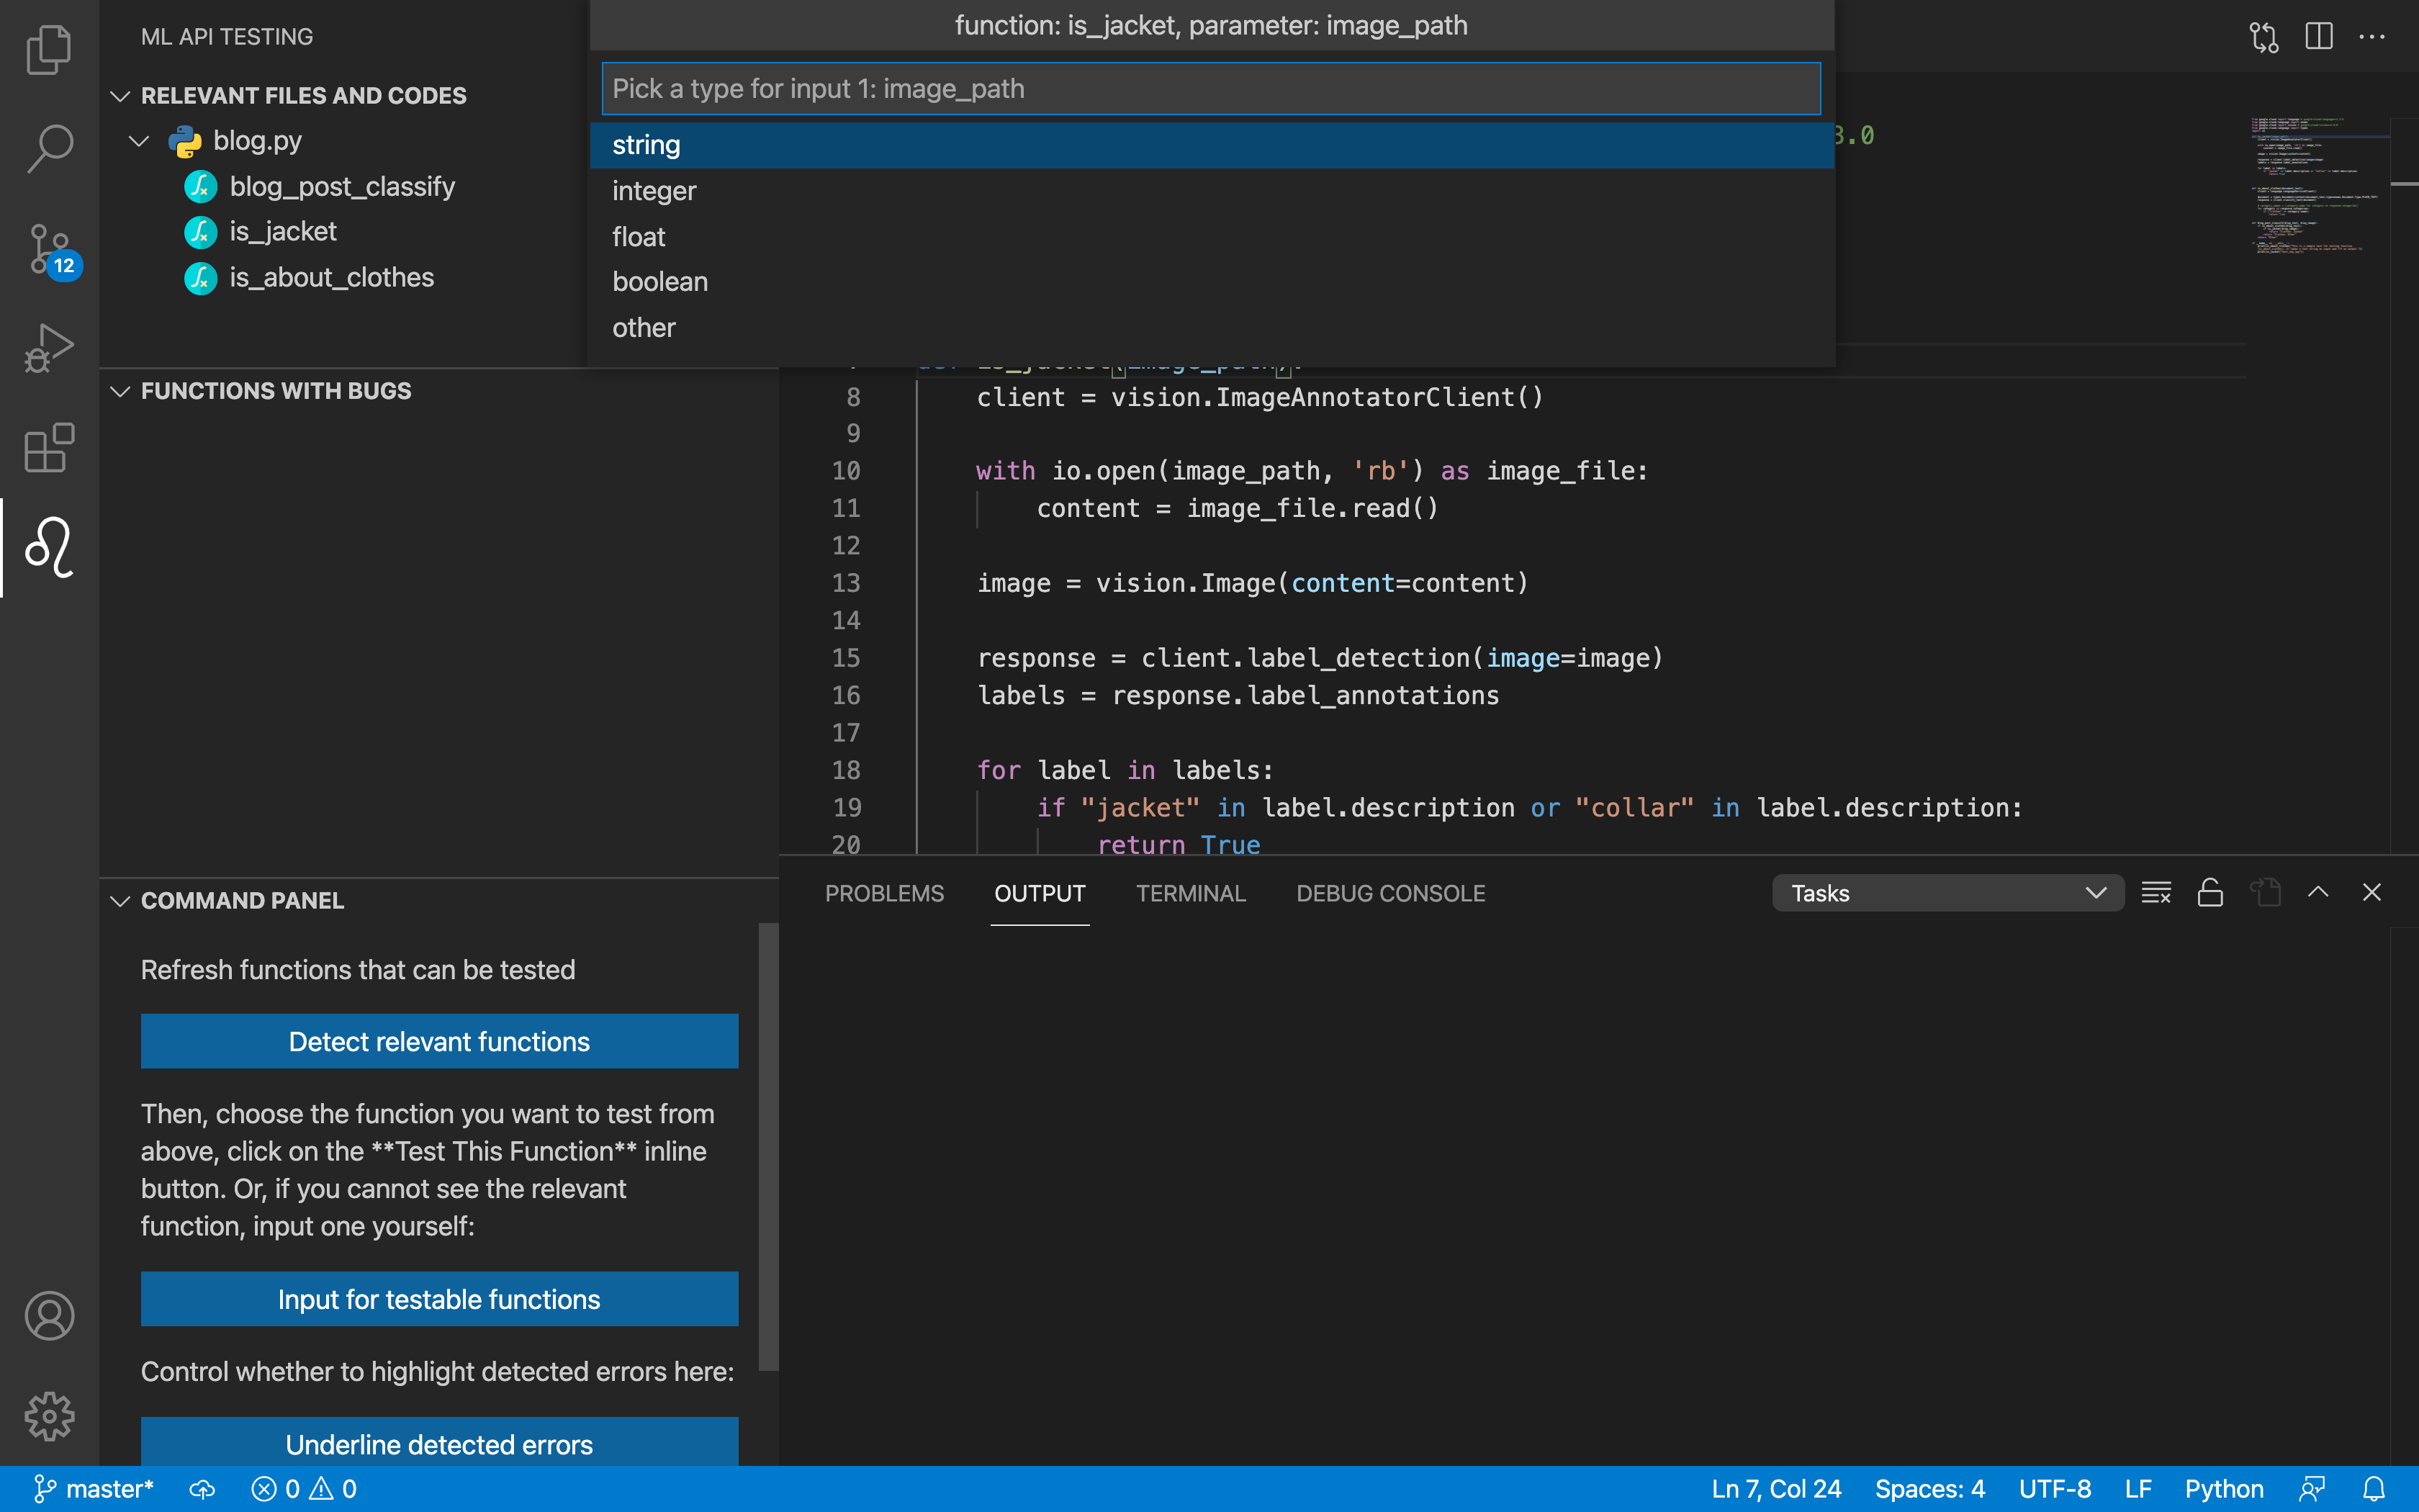This screenshot has width=2419, height=1512.
Task: Click Underline detected errors toggle button
Action: pyautogui.click(x=439, y=1443)
